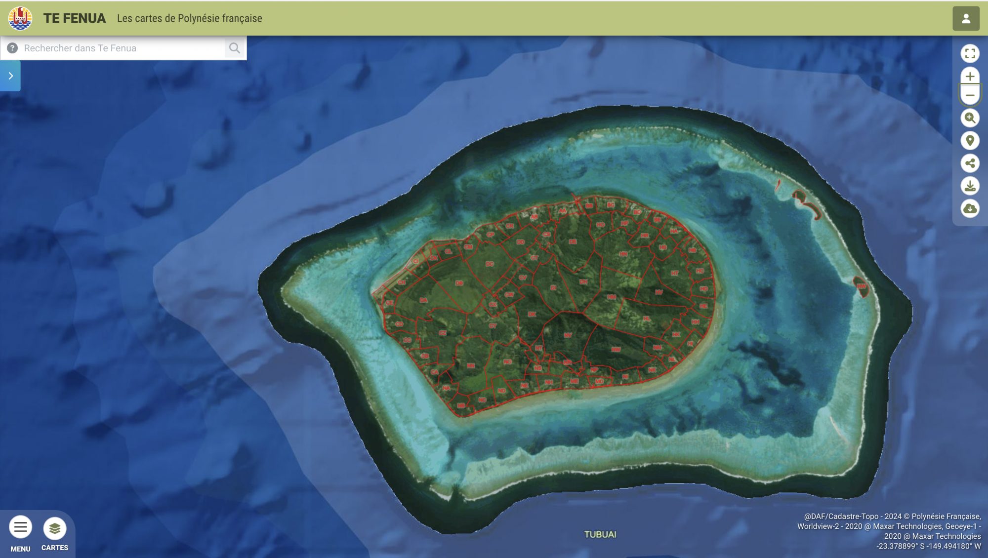Zoom out with the minus button
The height and width of the screenshot is (558, 988).
pyautogui.click(x=970, y=95)
